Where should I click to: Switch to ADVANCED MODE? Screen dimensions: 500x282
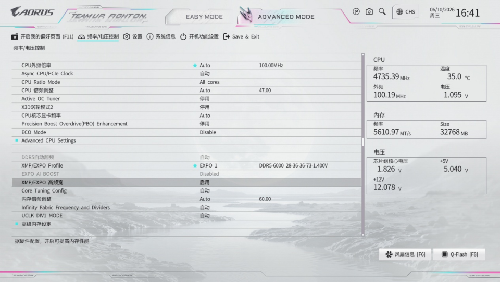pos(286,17)
